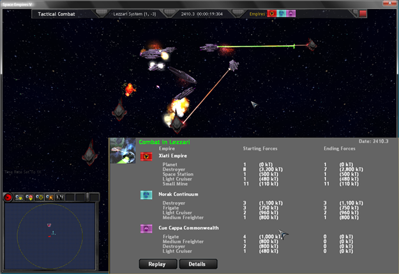
Task: Open the combat Details button
Action: click(199, 264)
